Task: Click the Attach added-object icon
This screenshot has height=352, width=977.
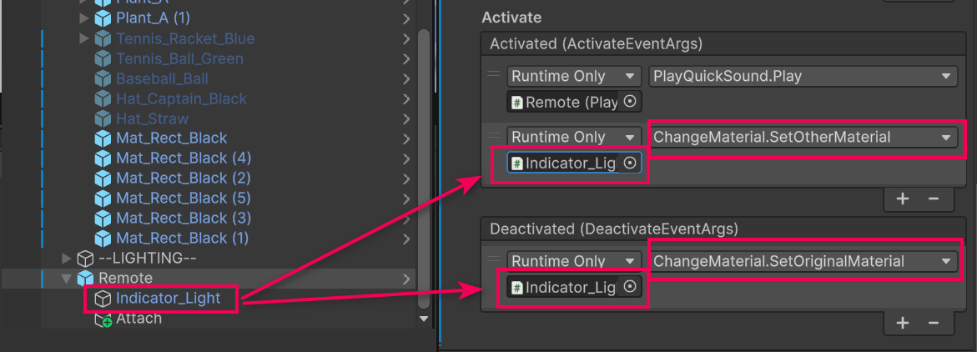Action: (103, 319)
